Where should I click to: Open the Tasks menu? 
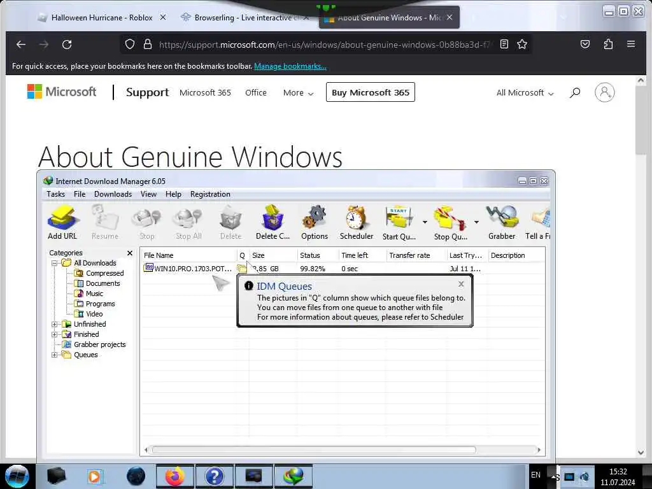pyautogui.click(x=56, y=194)
